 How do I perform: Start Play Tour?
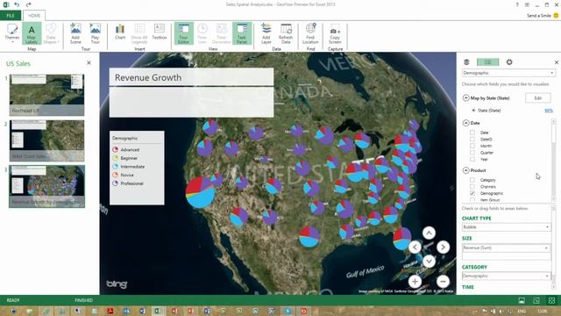(96, 33)
